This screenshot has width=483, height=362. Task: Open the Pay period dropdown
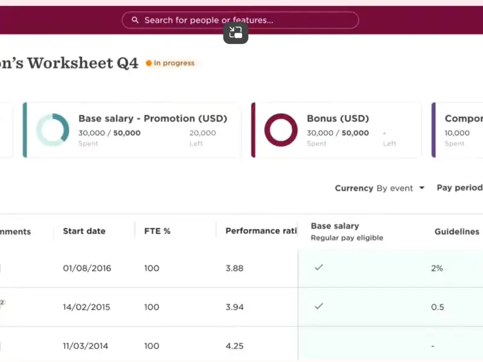(x=459, y=188)
